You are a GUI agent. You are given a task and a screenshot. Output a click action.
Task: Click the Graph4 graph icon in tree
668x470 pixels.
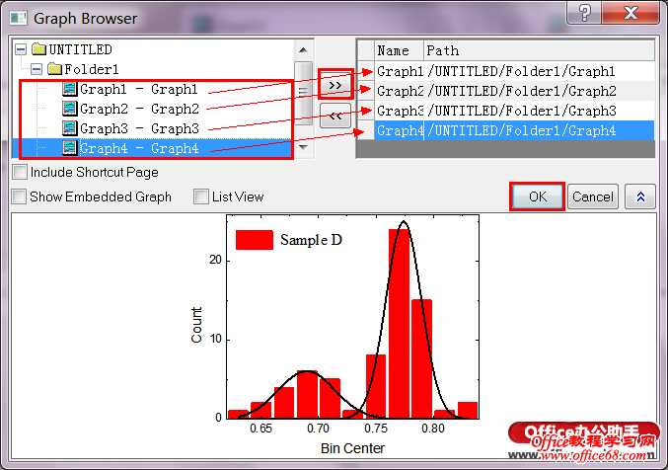click(x=70, y=148)
